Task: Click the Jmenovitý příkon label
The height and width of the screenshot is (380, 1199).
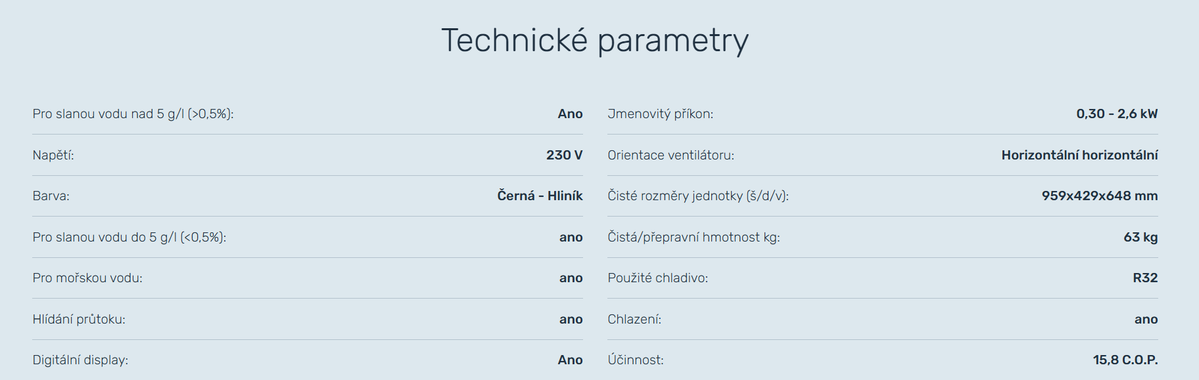Action: (660, 114)
